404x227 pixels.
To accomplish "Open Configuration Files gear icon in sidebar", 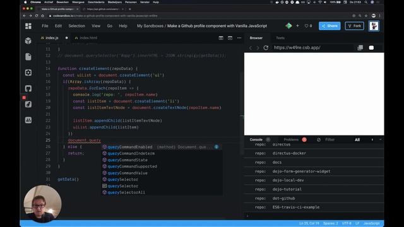I will 28,73.
